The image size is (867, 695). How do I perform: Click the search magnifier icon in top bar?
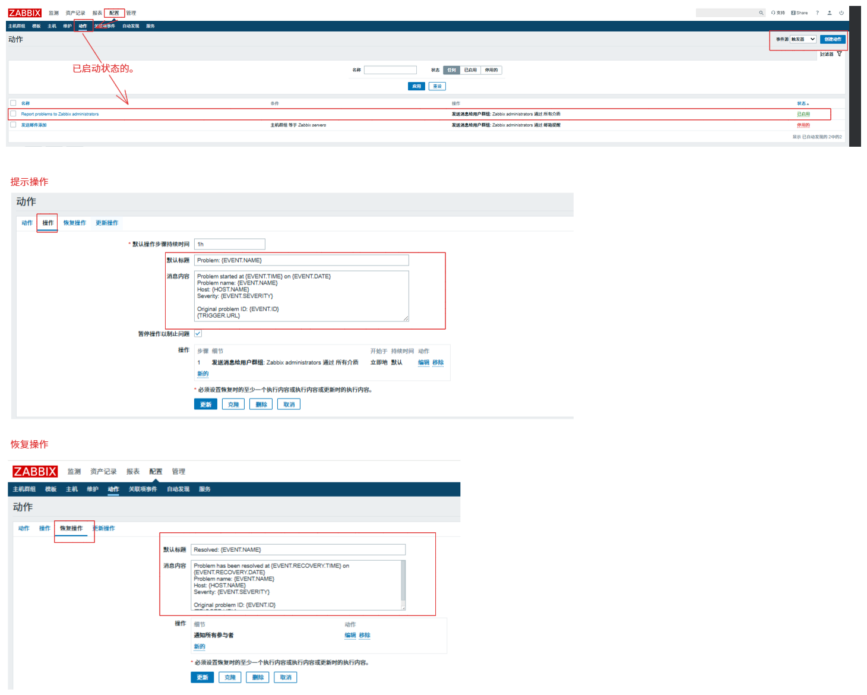click(x=761, y=12)
